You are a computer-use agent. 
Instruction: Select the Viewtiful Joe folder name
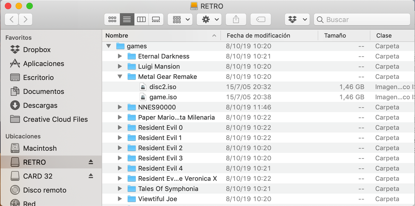(158, 199)
